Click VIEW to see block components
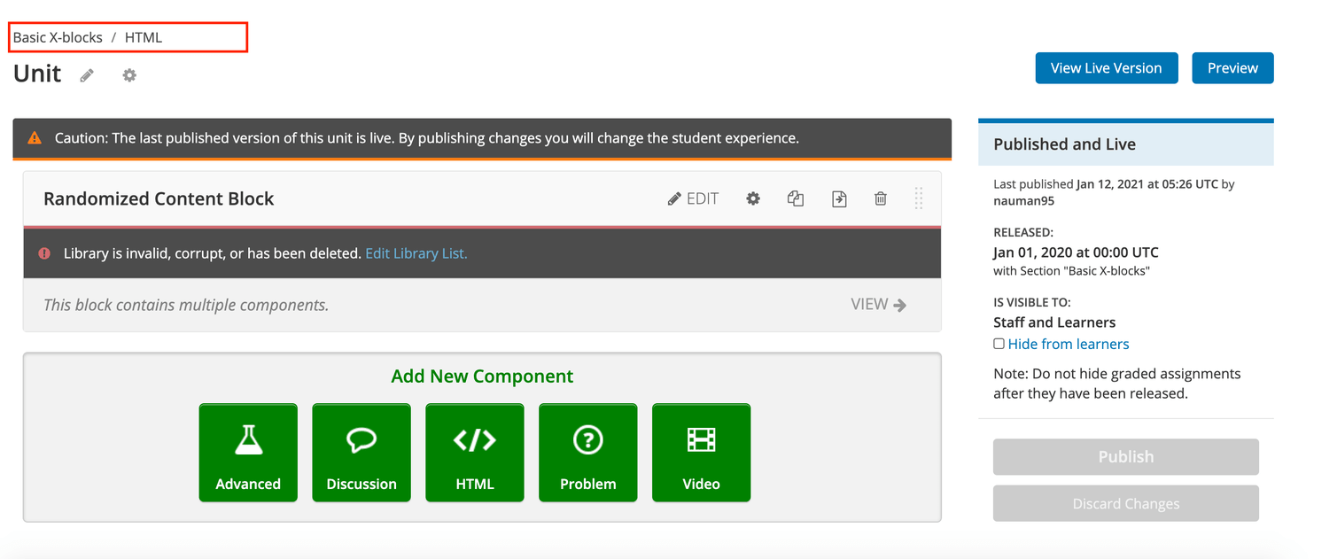This screenshot has width=1337, height=559. (x=878, y=305)
